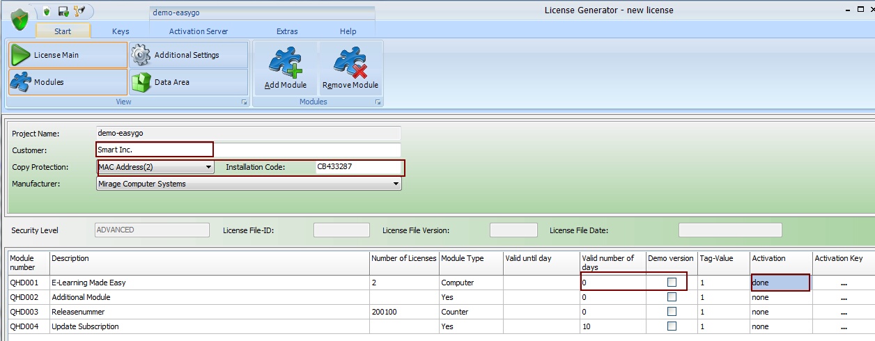Open Additional Settings

pyautogui.click(x=188, y=55)
